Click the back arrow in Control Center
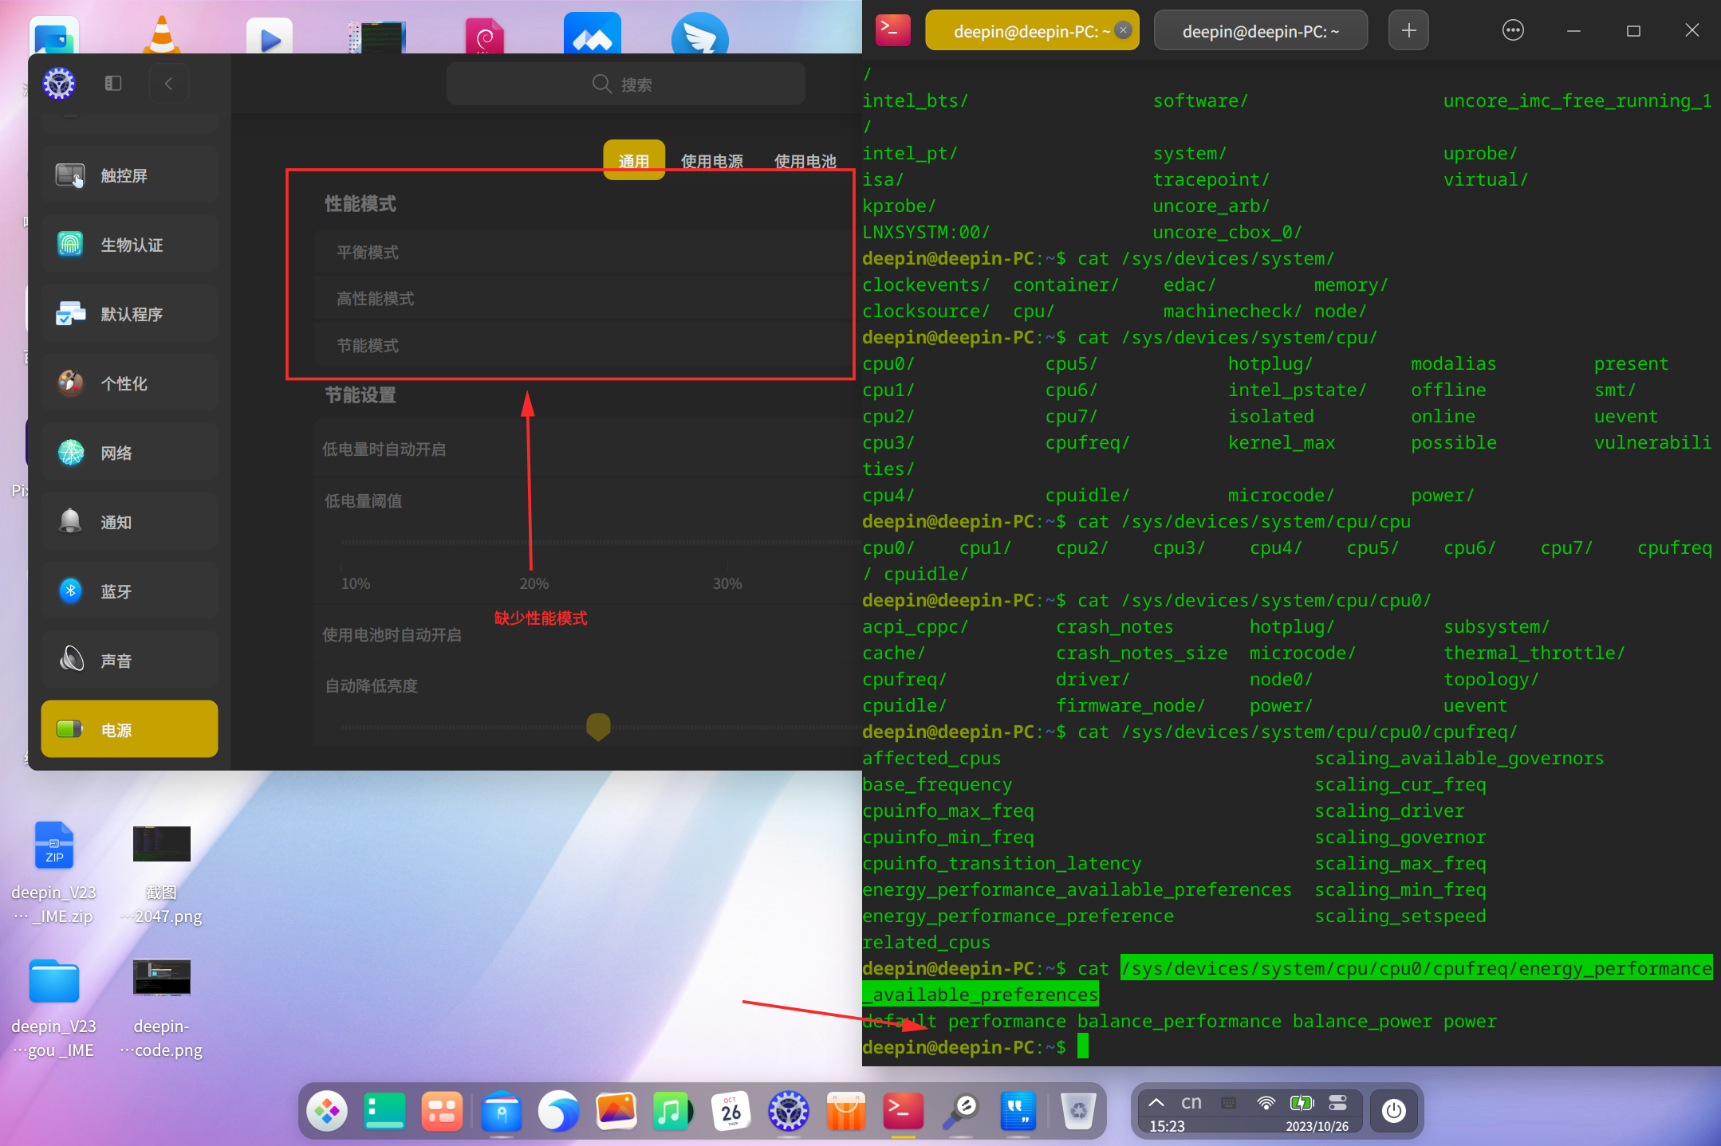The height and width of the screenshot is (1146, 1721). tap(168, 83)
